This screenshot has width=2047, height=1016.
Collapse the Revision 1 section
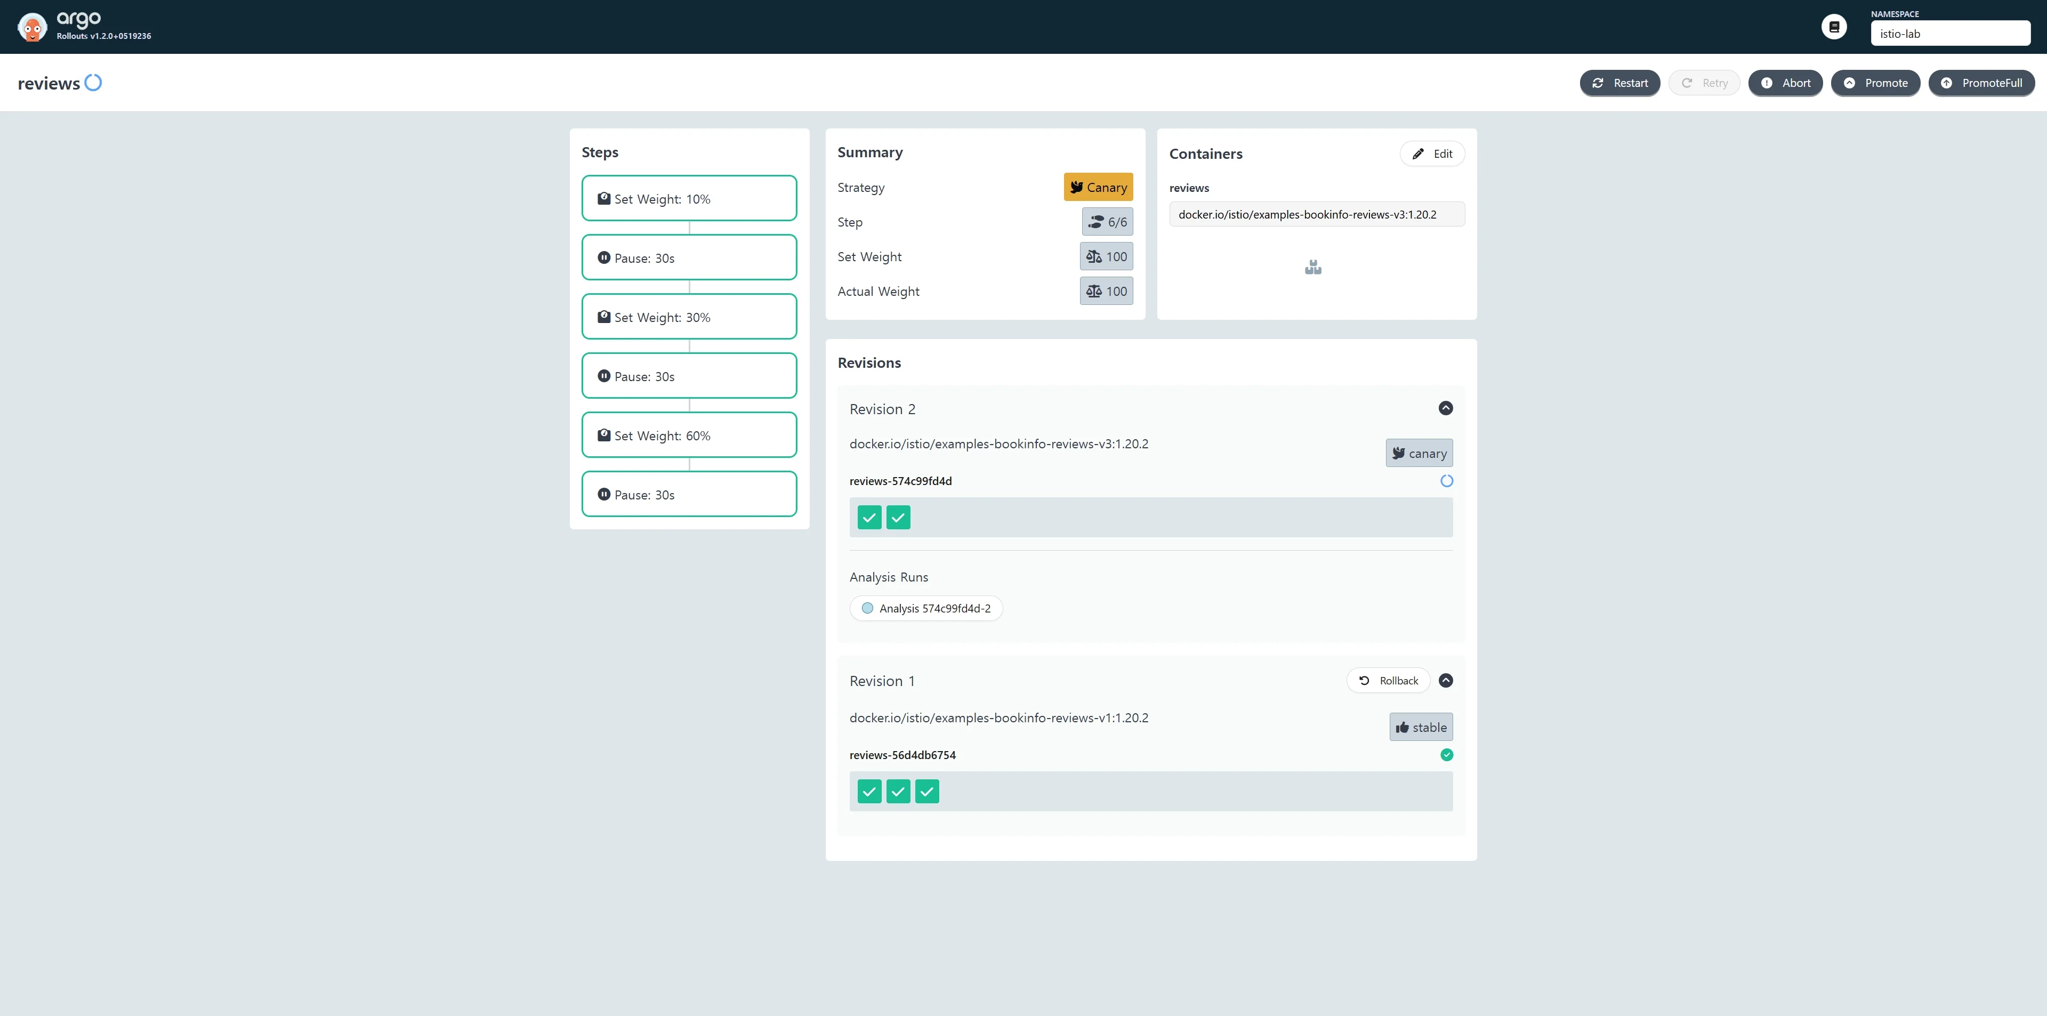(1446, 681)
